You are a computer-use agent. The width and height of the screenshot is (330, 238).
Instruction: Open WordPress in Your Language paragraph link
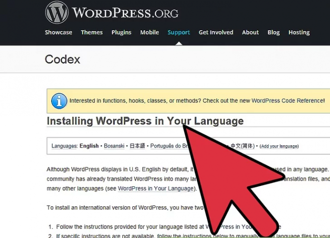[156, 188]
